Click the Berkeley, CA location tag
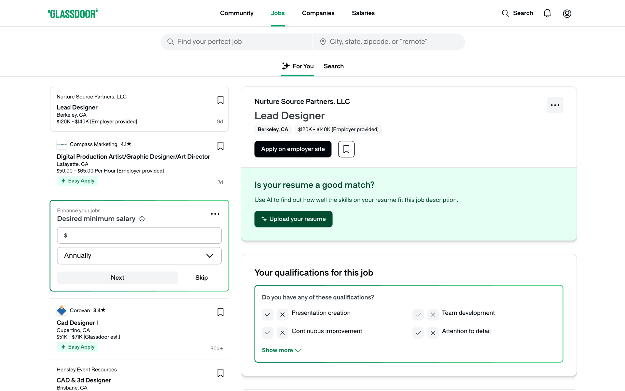Screen dimensions: 625x391 [x=273, y=129]
